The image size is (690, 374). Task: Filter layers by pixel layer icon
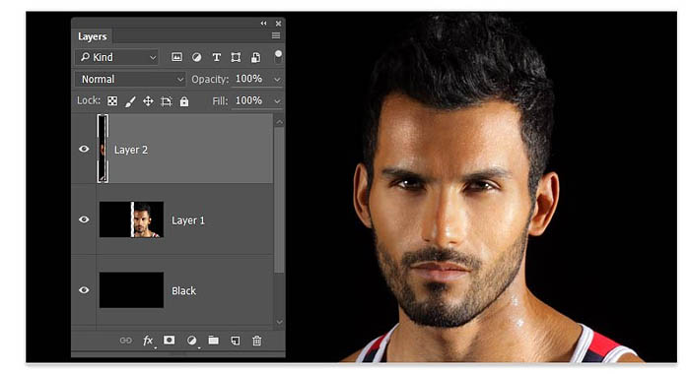click(176, 57)
